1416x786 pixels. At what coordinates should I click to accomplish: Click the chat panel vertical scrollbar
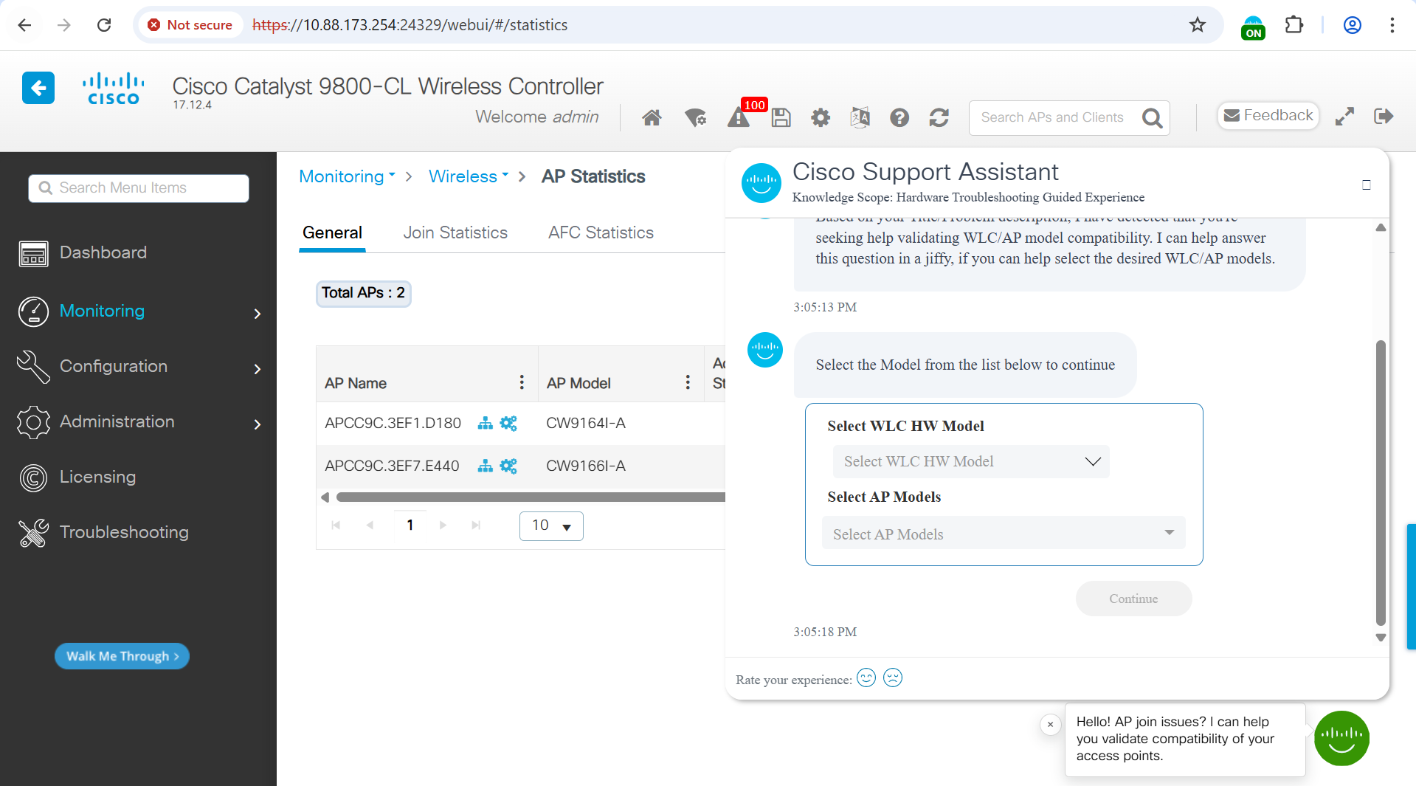point(1381,483)
